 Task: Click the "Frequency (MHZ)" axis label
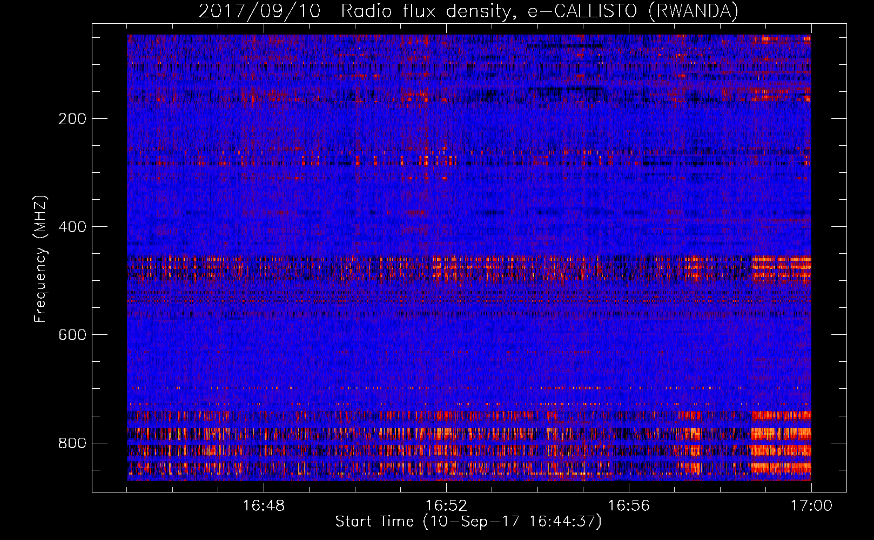41,259
